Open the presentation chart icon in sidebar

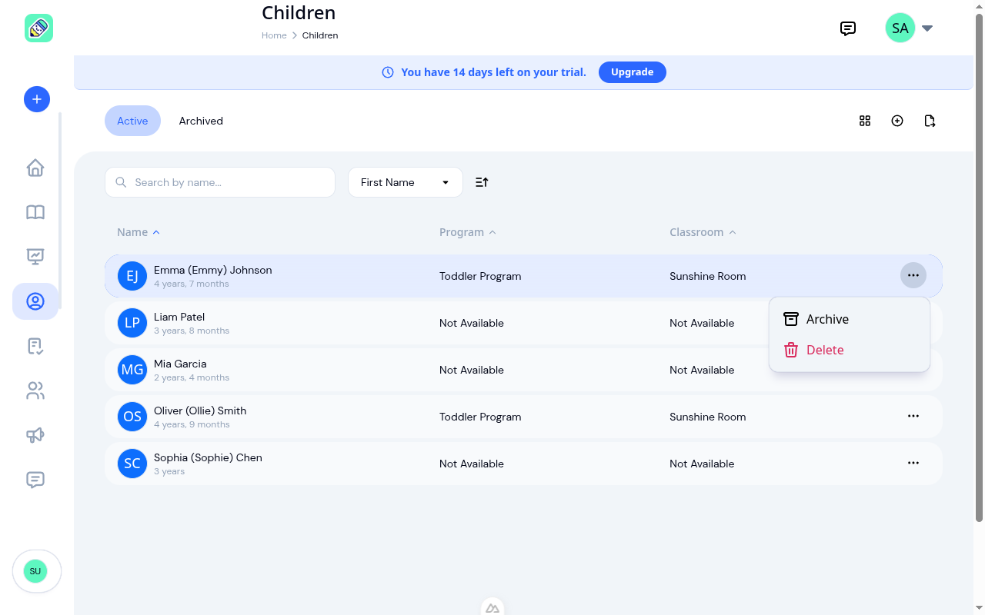click(35, 257)
